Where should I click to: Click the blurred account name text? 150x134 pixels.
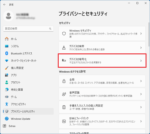[22, 15]
